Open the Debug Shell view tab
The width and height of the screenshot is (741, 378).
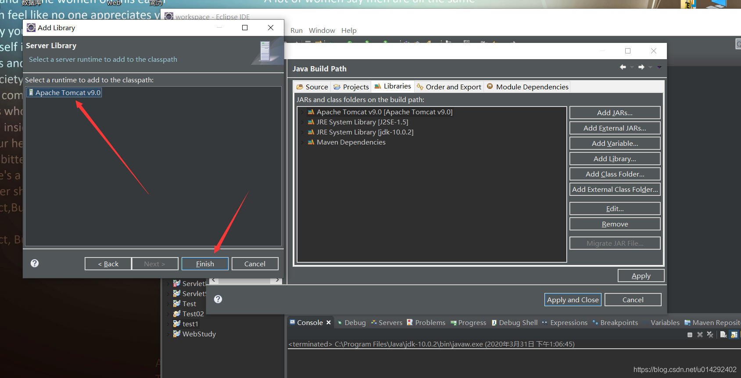pos(514,323)
